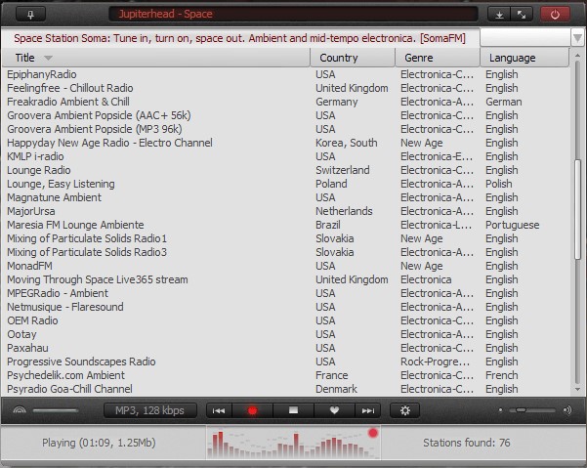The image size is (587, 468).
Task: Skip to the previous station
Action: (219, 411)
